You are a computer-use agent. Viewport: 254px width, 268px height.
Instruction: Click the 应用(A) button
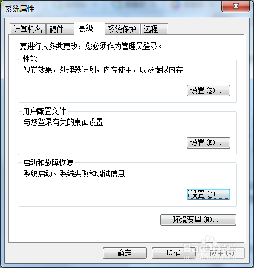[223, 253]
